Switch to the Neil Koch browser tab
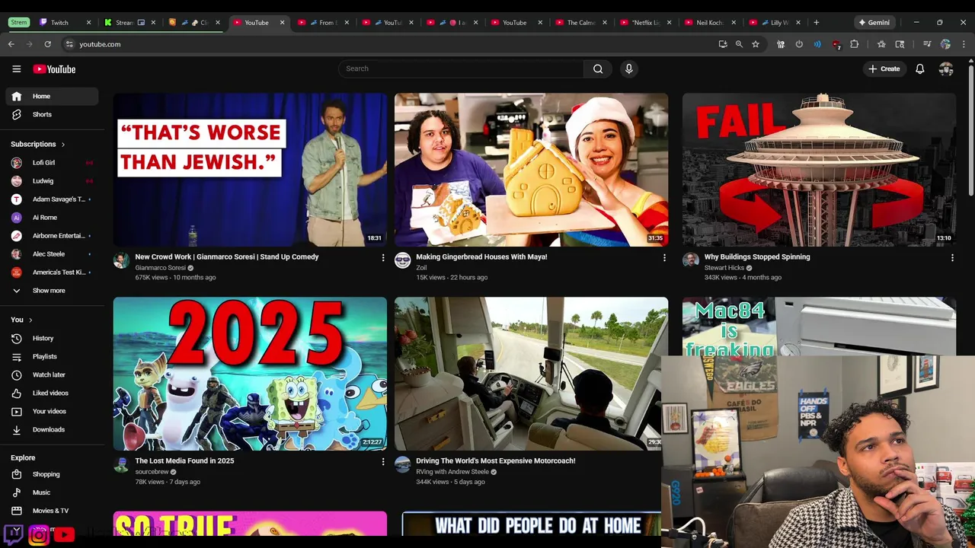This screenshot has width=975, height=548. click(x=710, y=22)
